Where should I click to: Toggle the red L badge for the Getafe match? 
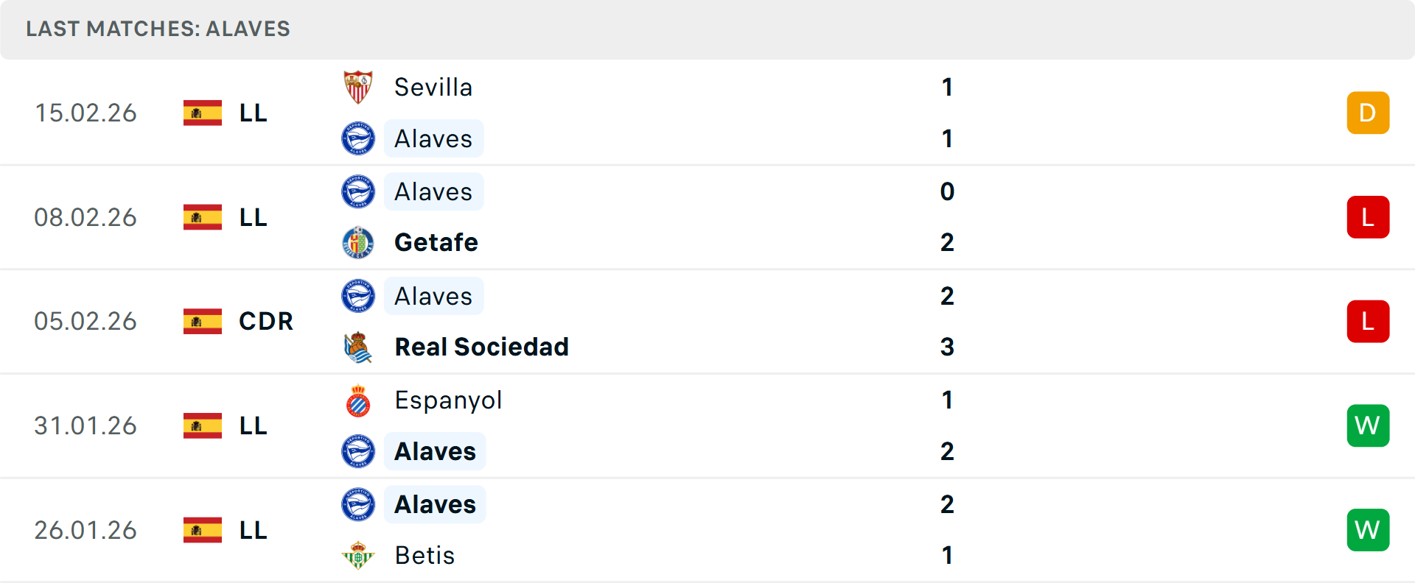pos(1368,216)
